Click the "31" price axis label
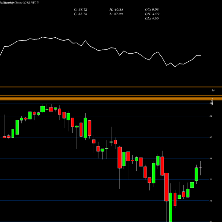 (x=211, y=201)
